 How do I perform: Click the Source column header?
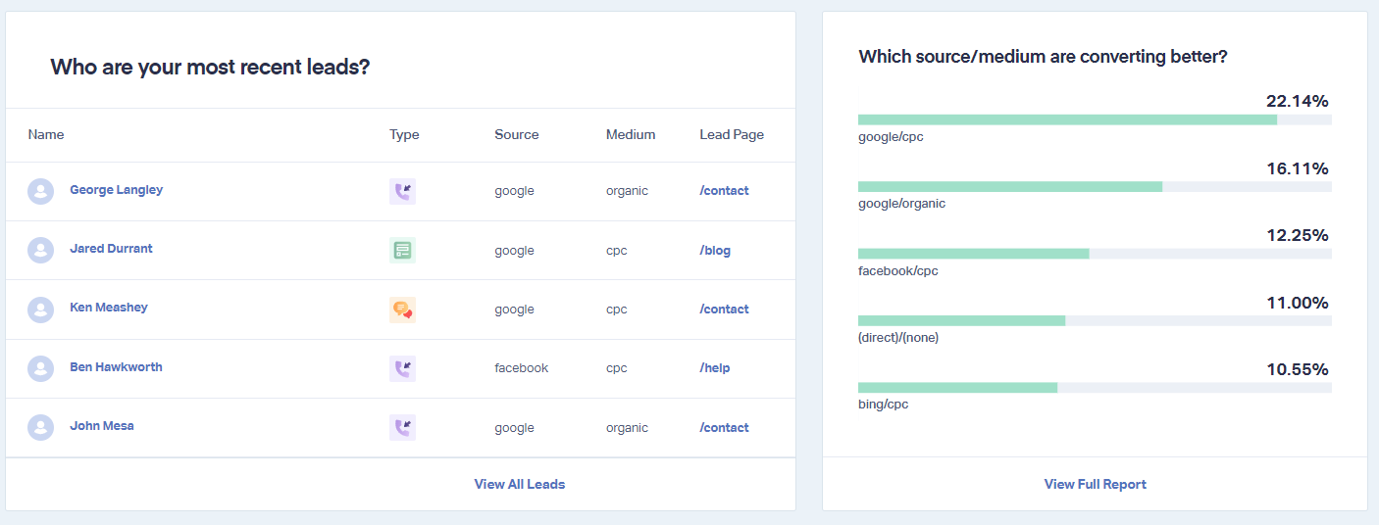coord(517,135)
